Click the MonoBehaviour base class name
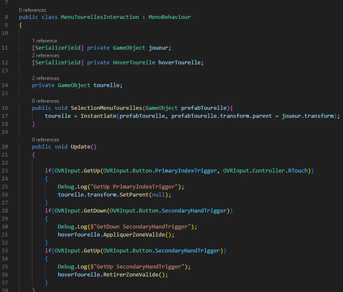Viewport: 343px width, 292px height. (x=169, y=17)
